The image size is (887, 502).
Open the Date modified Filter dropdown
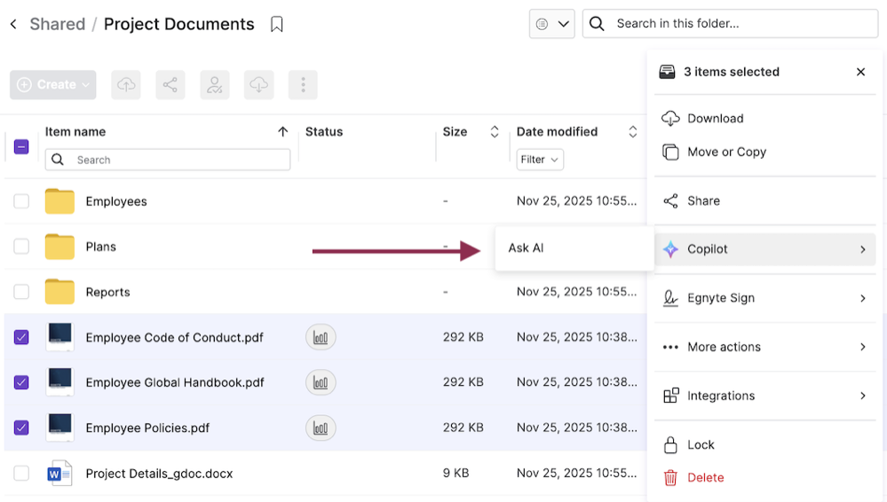pos(540,160)
